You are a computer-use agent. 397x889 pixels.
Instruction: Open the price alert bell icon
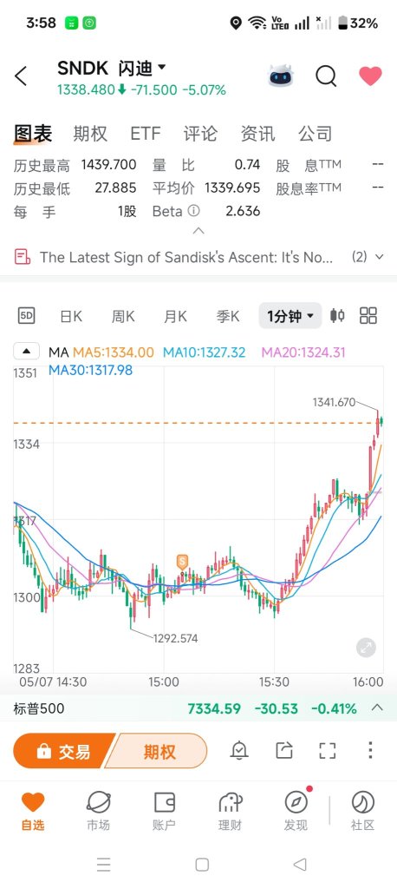click(x=239, y=751)
